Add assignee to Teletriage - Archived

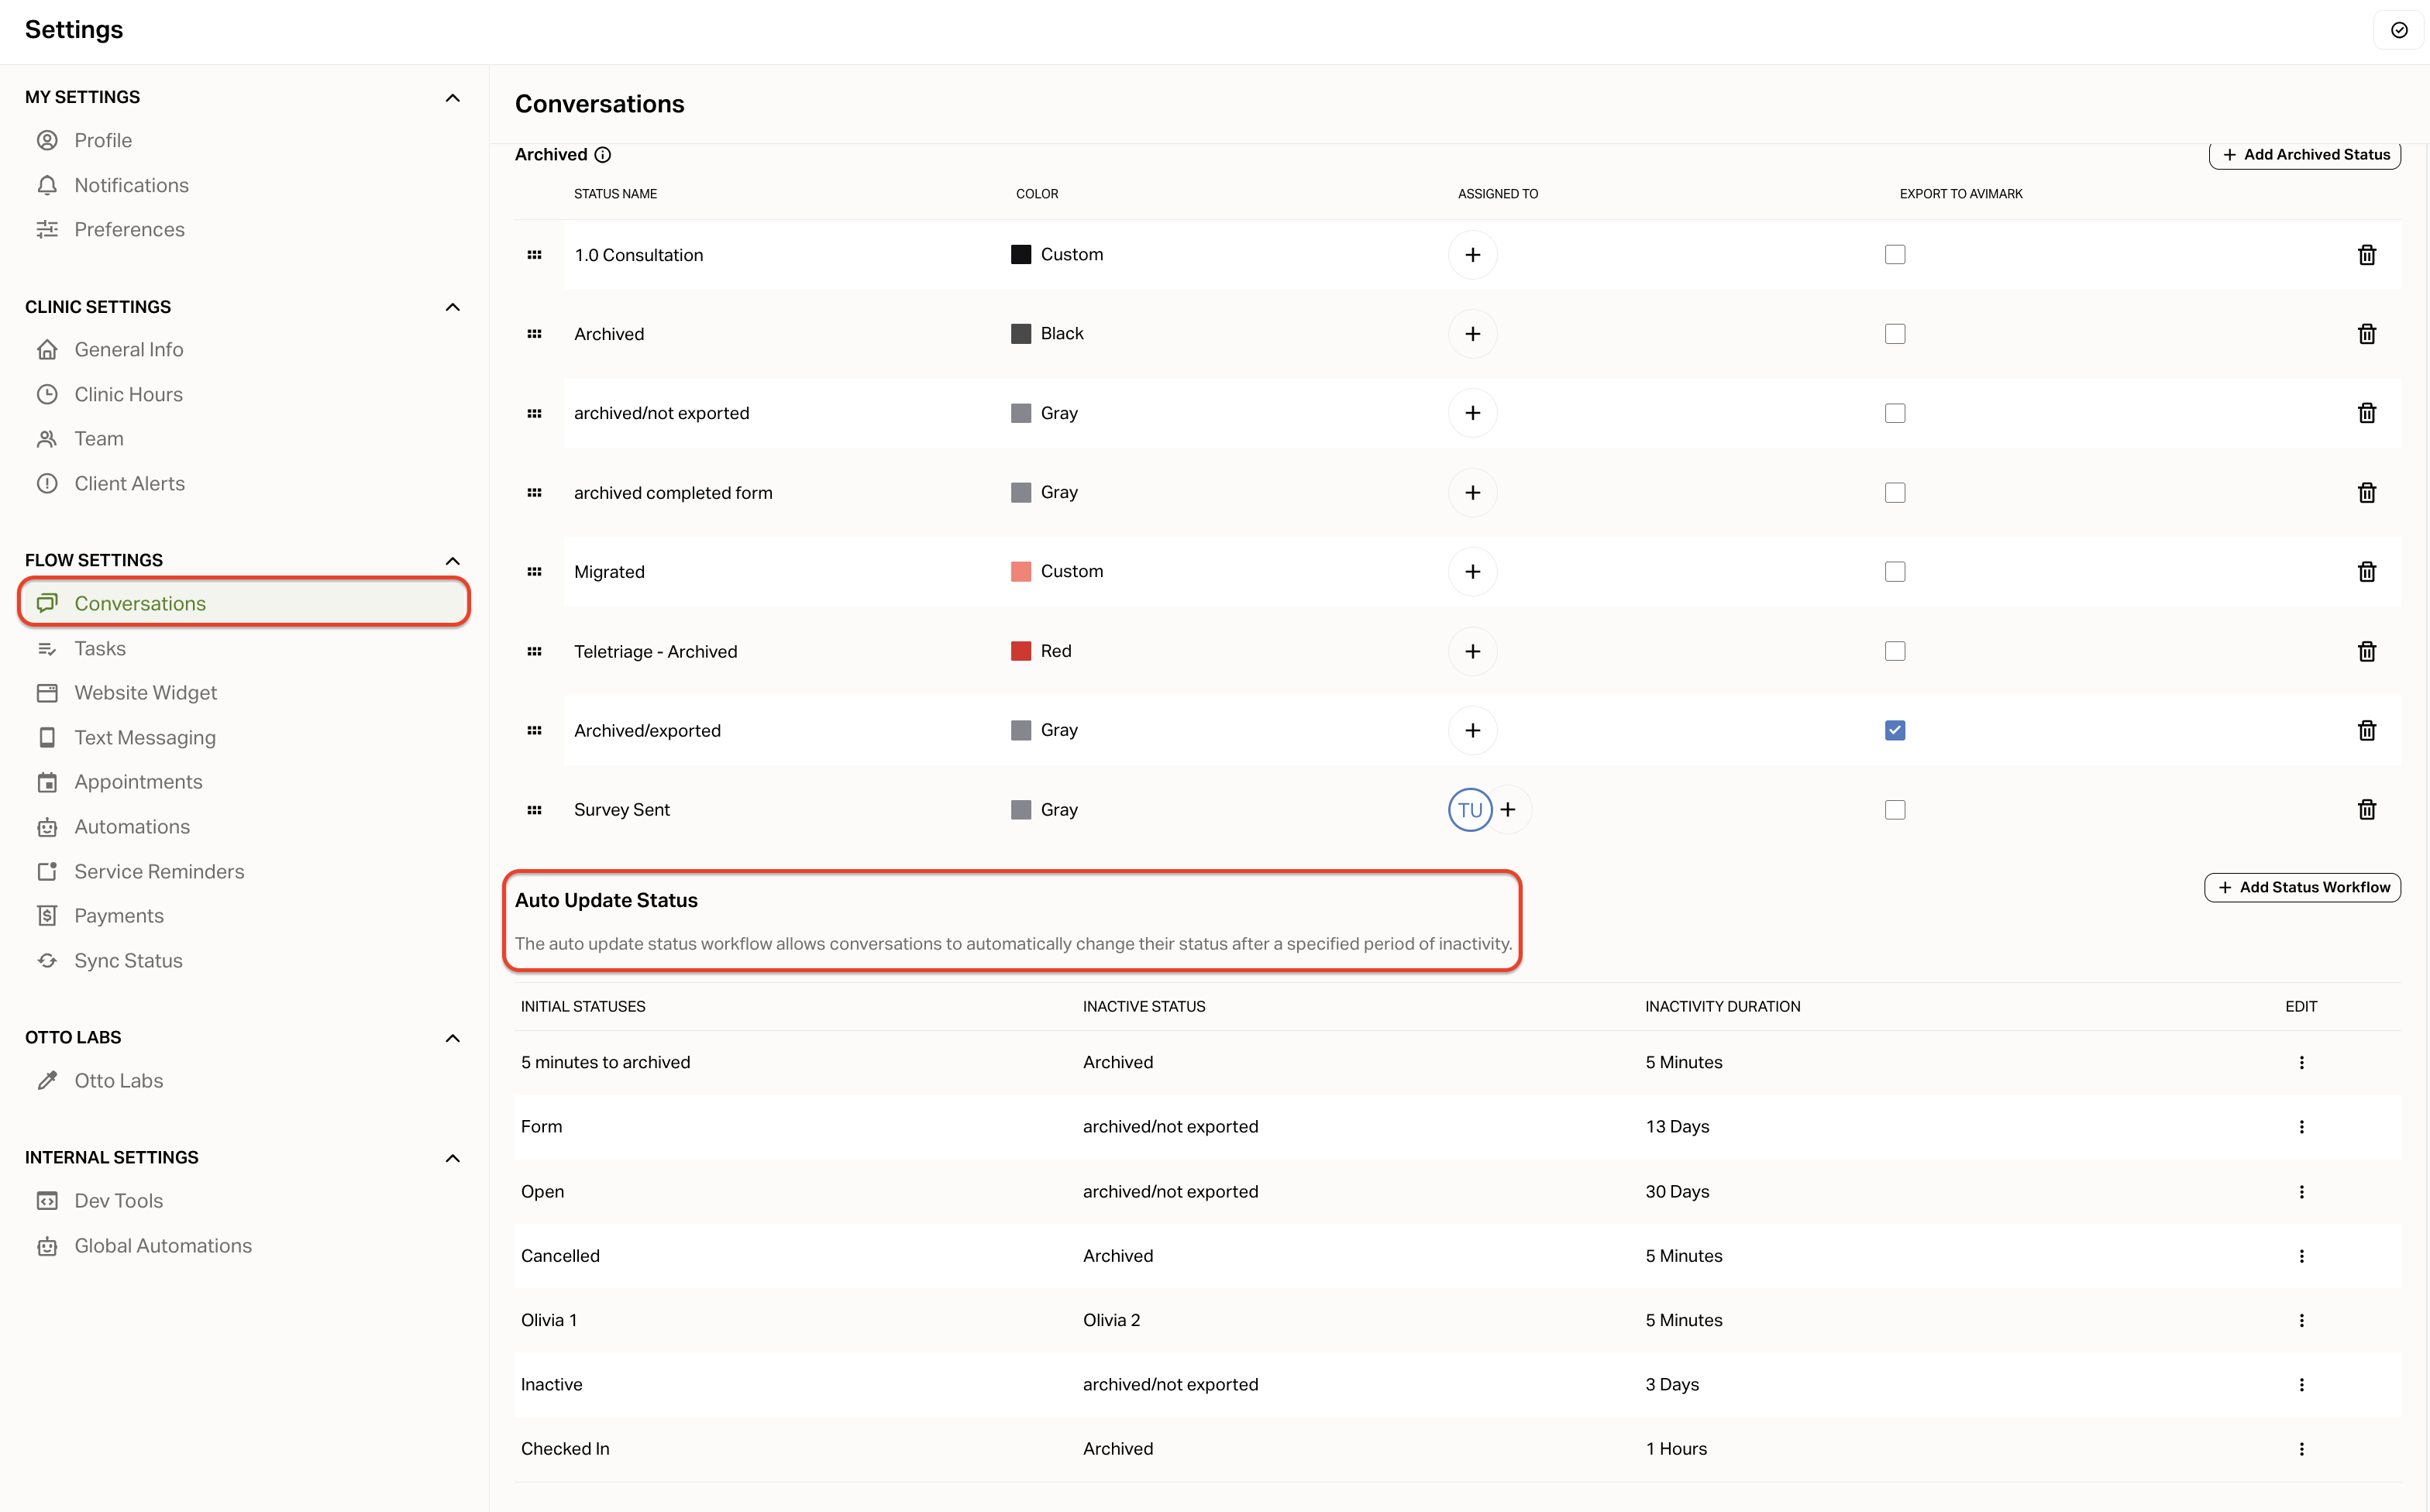pos(1472,652)
